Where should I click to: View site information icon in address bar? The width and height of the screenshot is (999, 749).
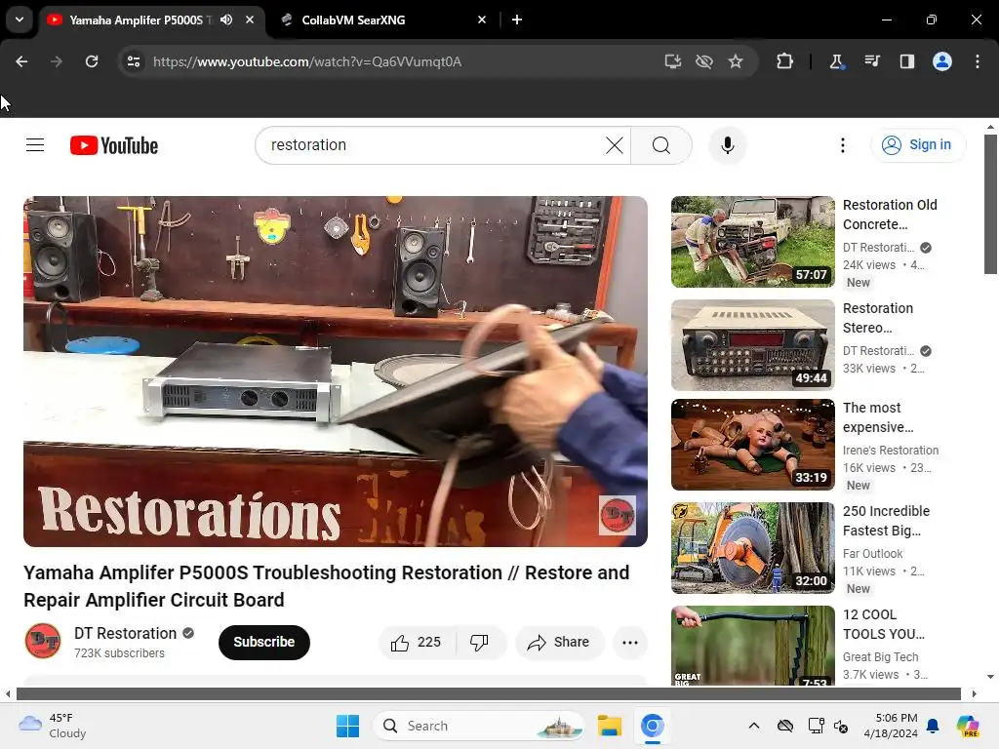134,61
